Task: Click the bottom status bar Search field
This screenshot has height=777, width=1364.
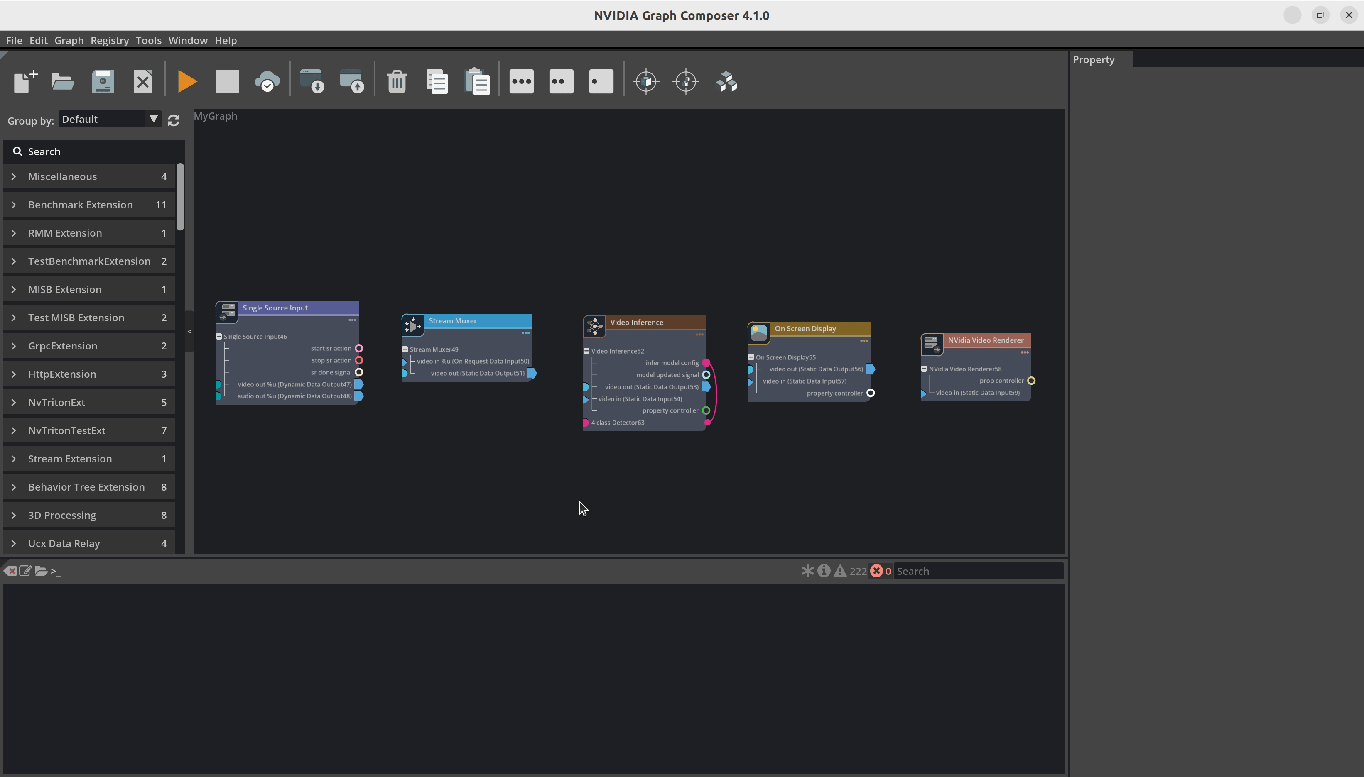Action: pyautogui.click(x=974, y=571)
